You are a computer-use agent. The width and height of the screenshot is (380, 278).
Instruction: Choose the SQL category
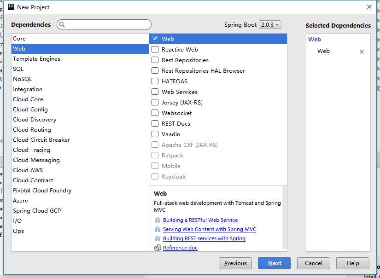click(80, 69)
